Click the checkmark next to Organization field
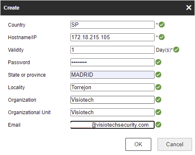This screenshot has height=155, width=195. click(158, 100)
